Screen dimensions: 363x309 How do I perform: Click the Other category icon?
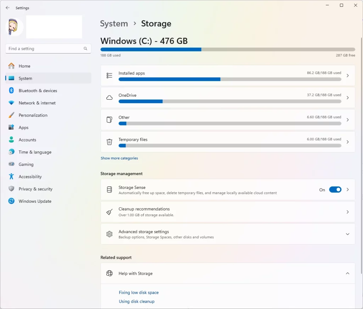point(109,120)
